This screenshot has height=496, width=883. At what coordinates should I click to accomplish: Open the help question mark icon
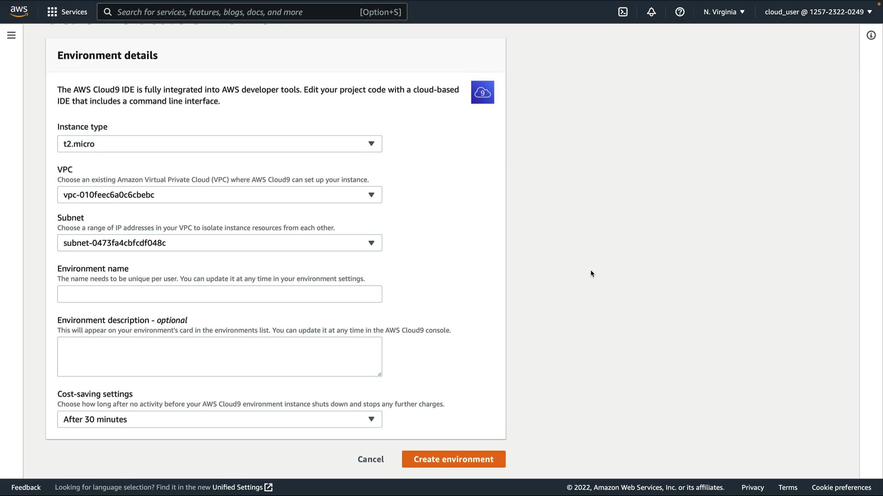tap(680, 12)
